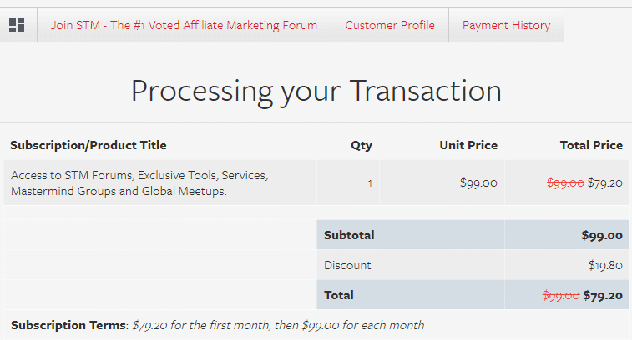Screen dimensions: 632x340
Task: Click the Total Price column header
Action: point(591,145)
